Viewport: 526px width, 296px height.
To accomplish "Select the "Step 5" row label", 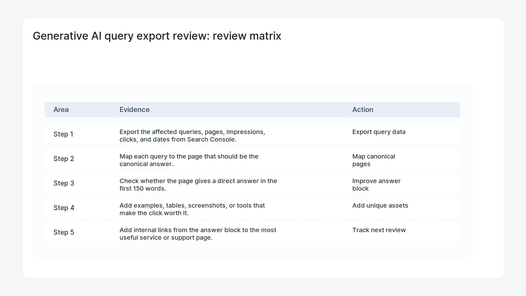I will (64, 232).
